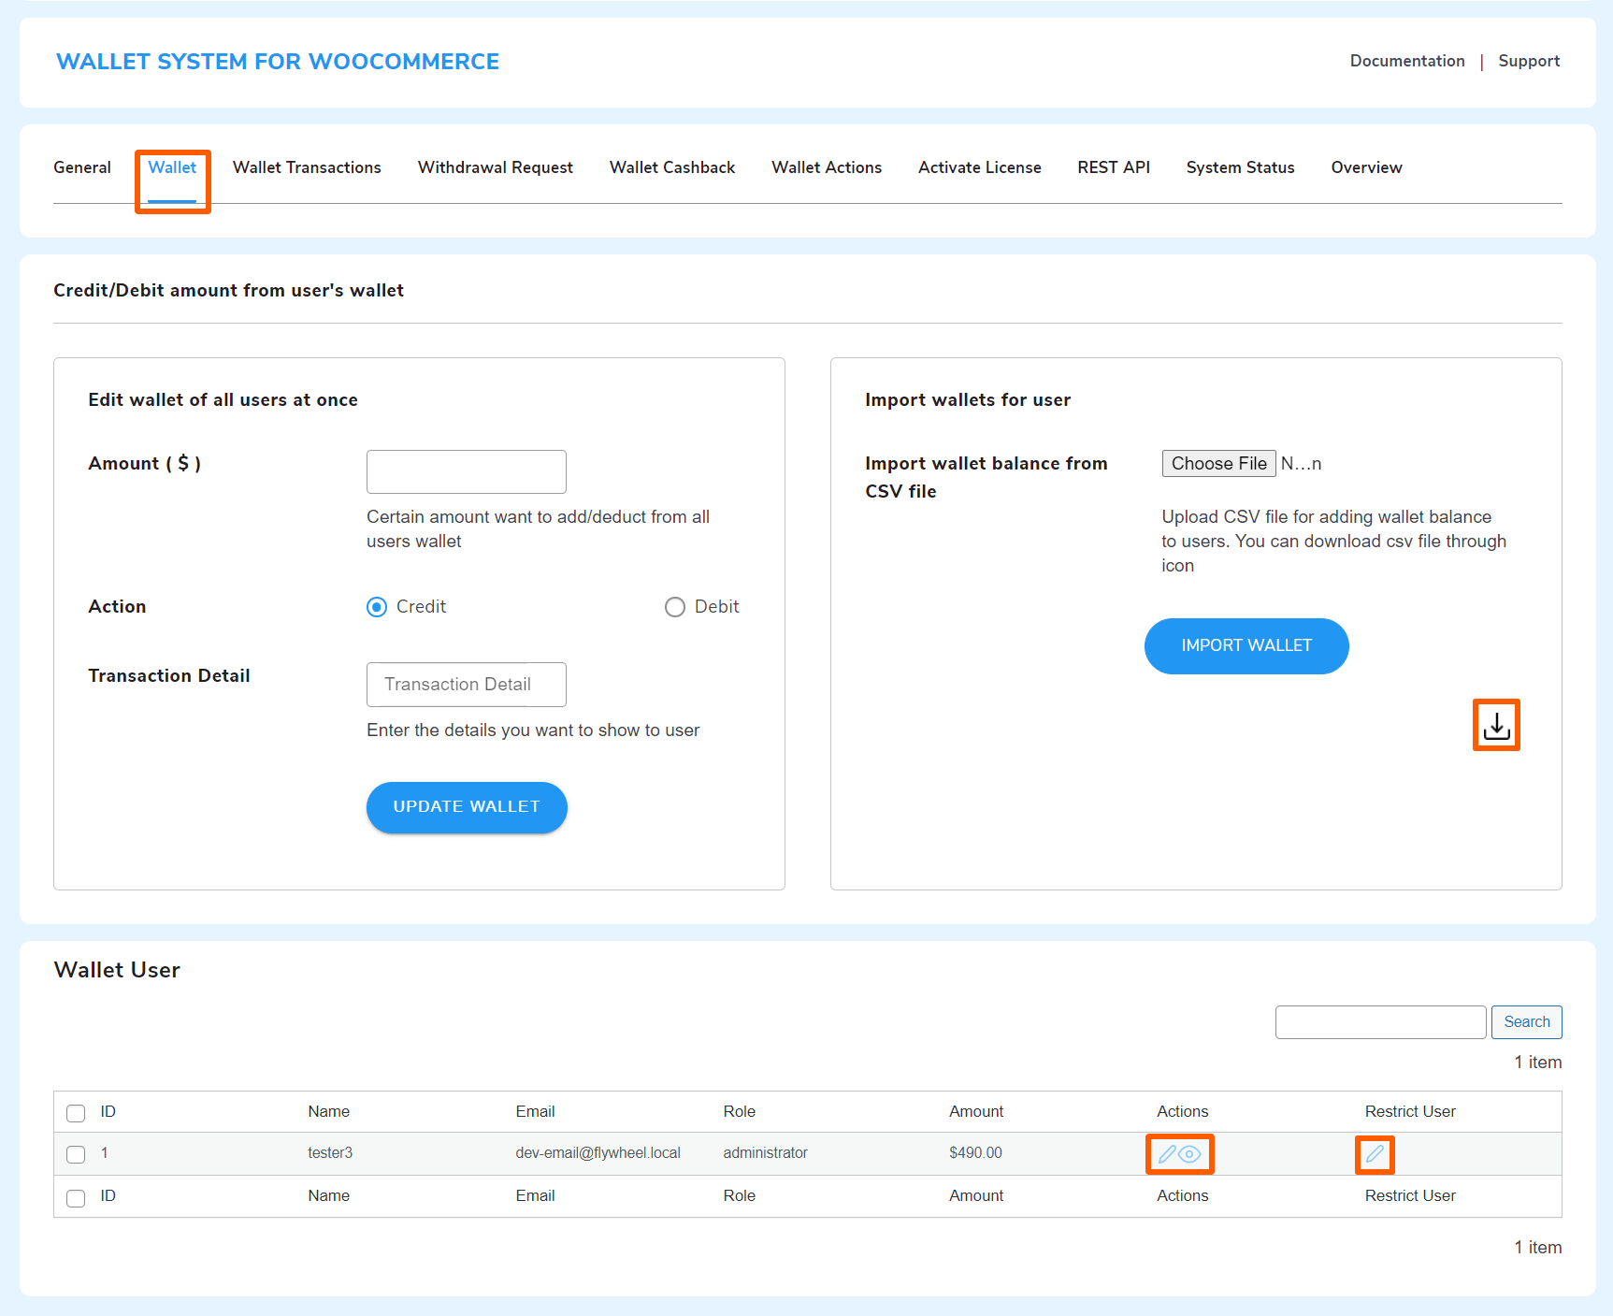Click the Amount column header at top
Image resolution: width=1613 pixels, height=1316 pixels.
coord(976,1111)
